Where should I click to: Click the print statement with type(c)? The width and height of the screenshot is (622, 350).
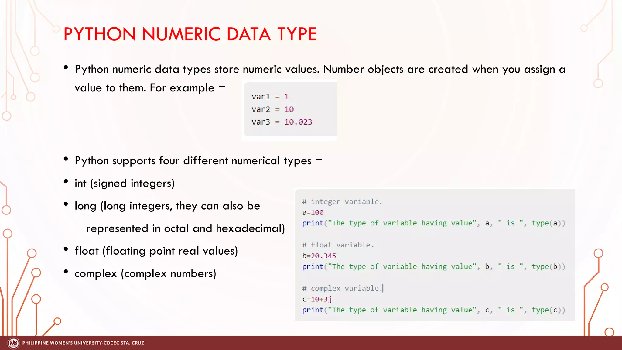(433, 310)
